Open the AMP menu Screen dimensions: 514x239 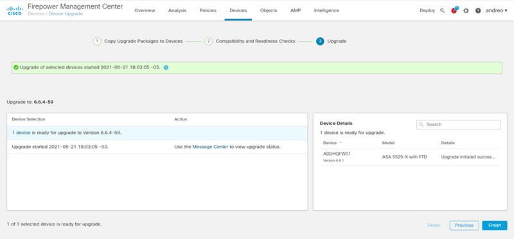(296, 10)
